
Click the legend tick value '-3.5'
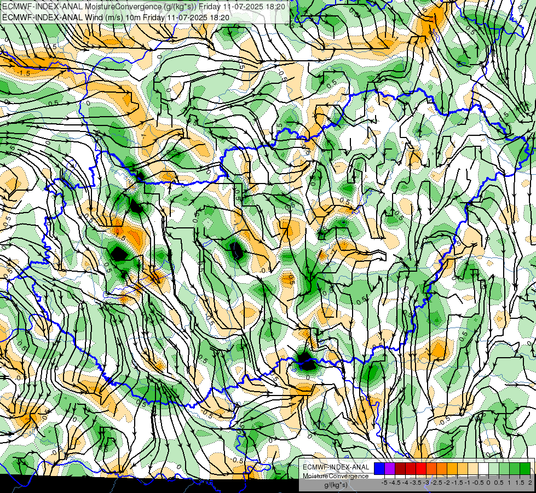click(x=416, y=483)
